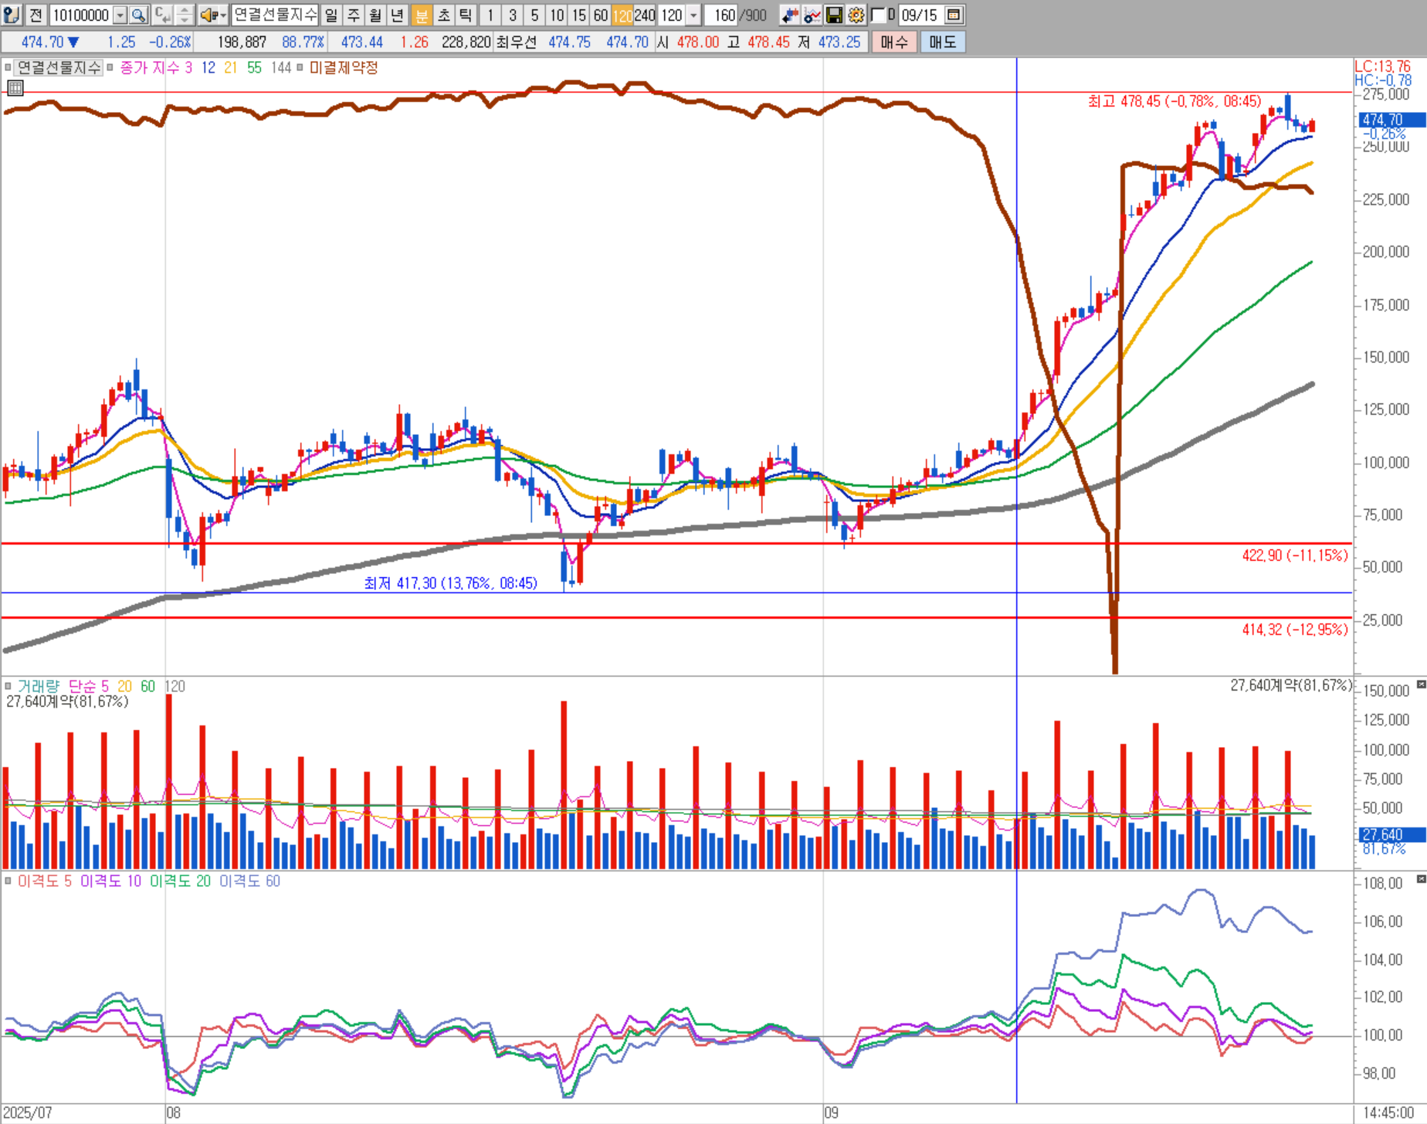
Task: Open the data table grid icon at the chart's top left
Action: click(15, 88)
